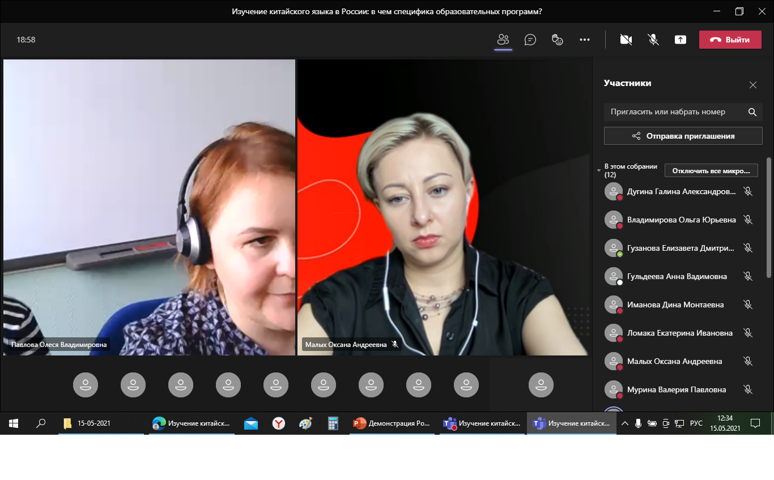The height and width of the screenshot is (480, 774).
Task: Click the participants list scrollbar
Action: 768,226
